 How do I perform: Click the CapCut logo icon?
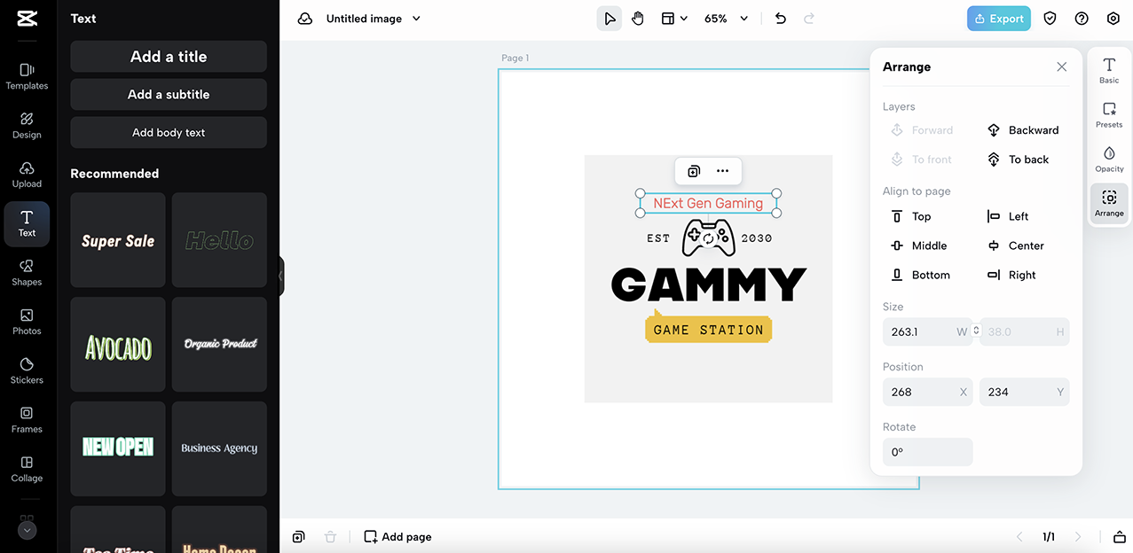point(27,19)
